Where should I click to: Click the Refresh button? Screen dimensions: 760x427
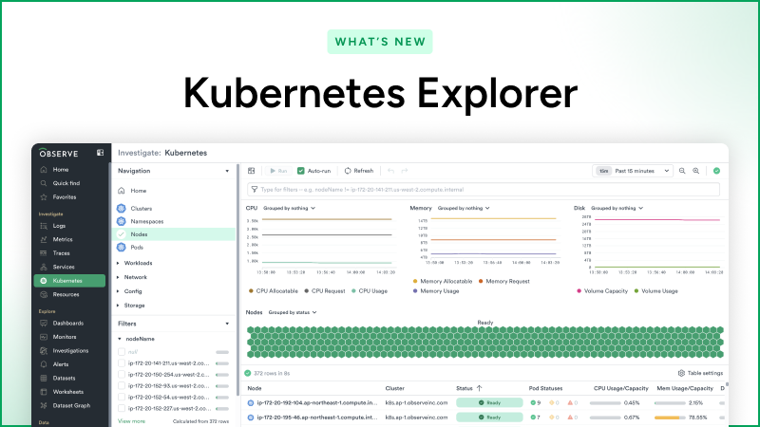[359, 171]
